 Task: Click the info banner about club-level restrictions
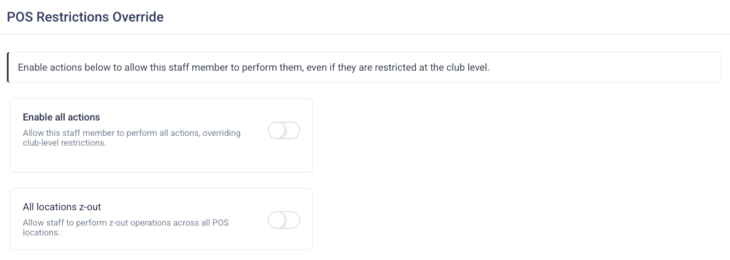(363, 68)
